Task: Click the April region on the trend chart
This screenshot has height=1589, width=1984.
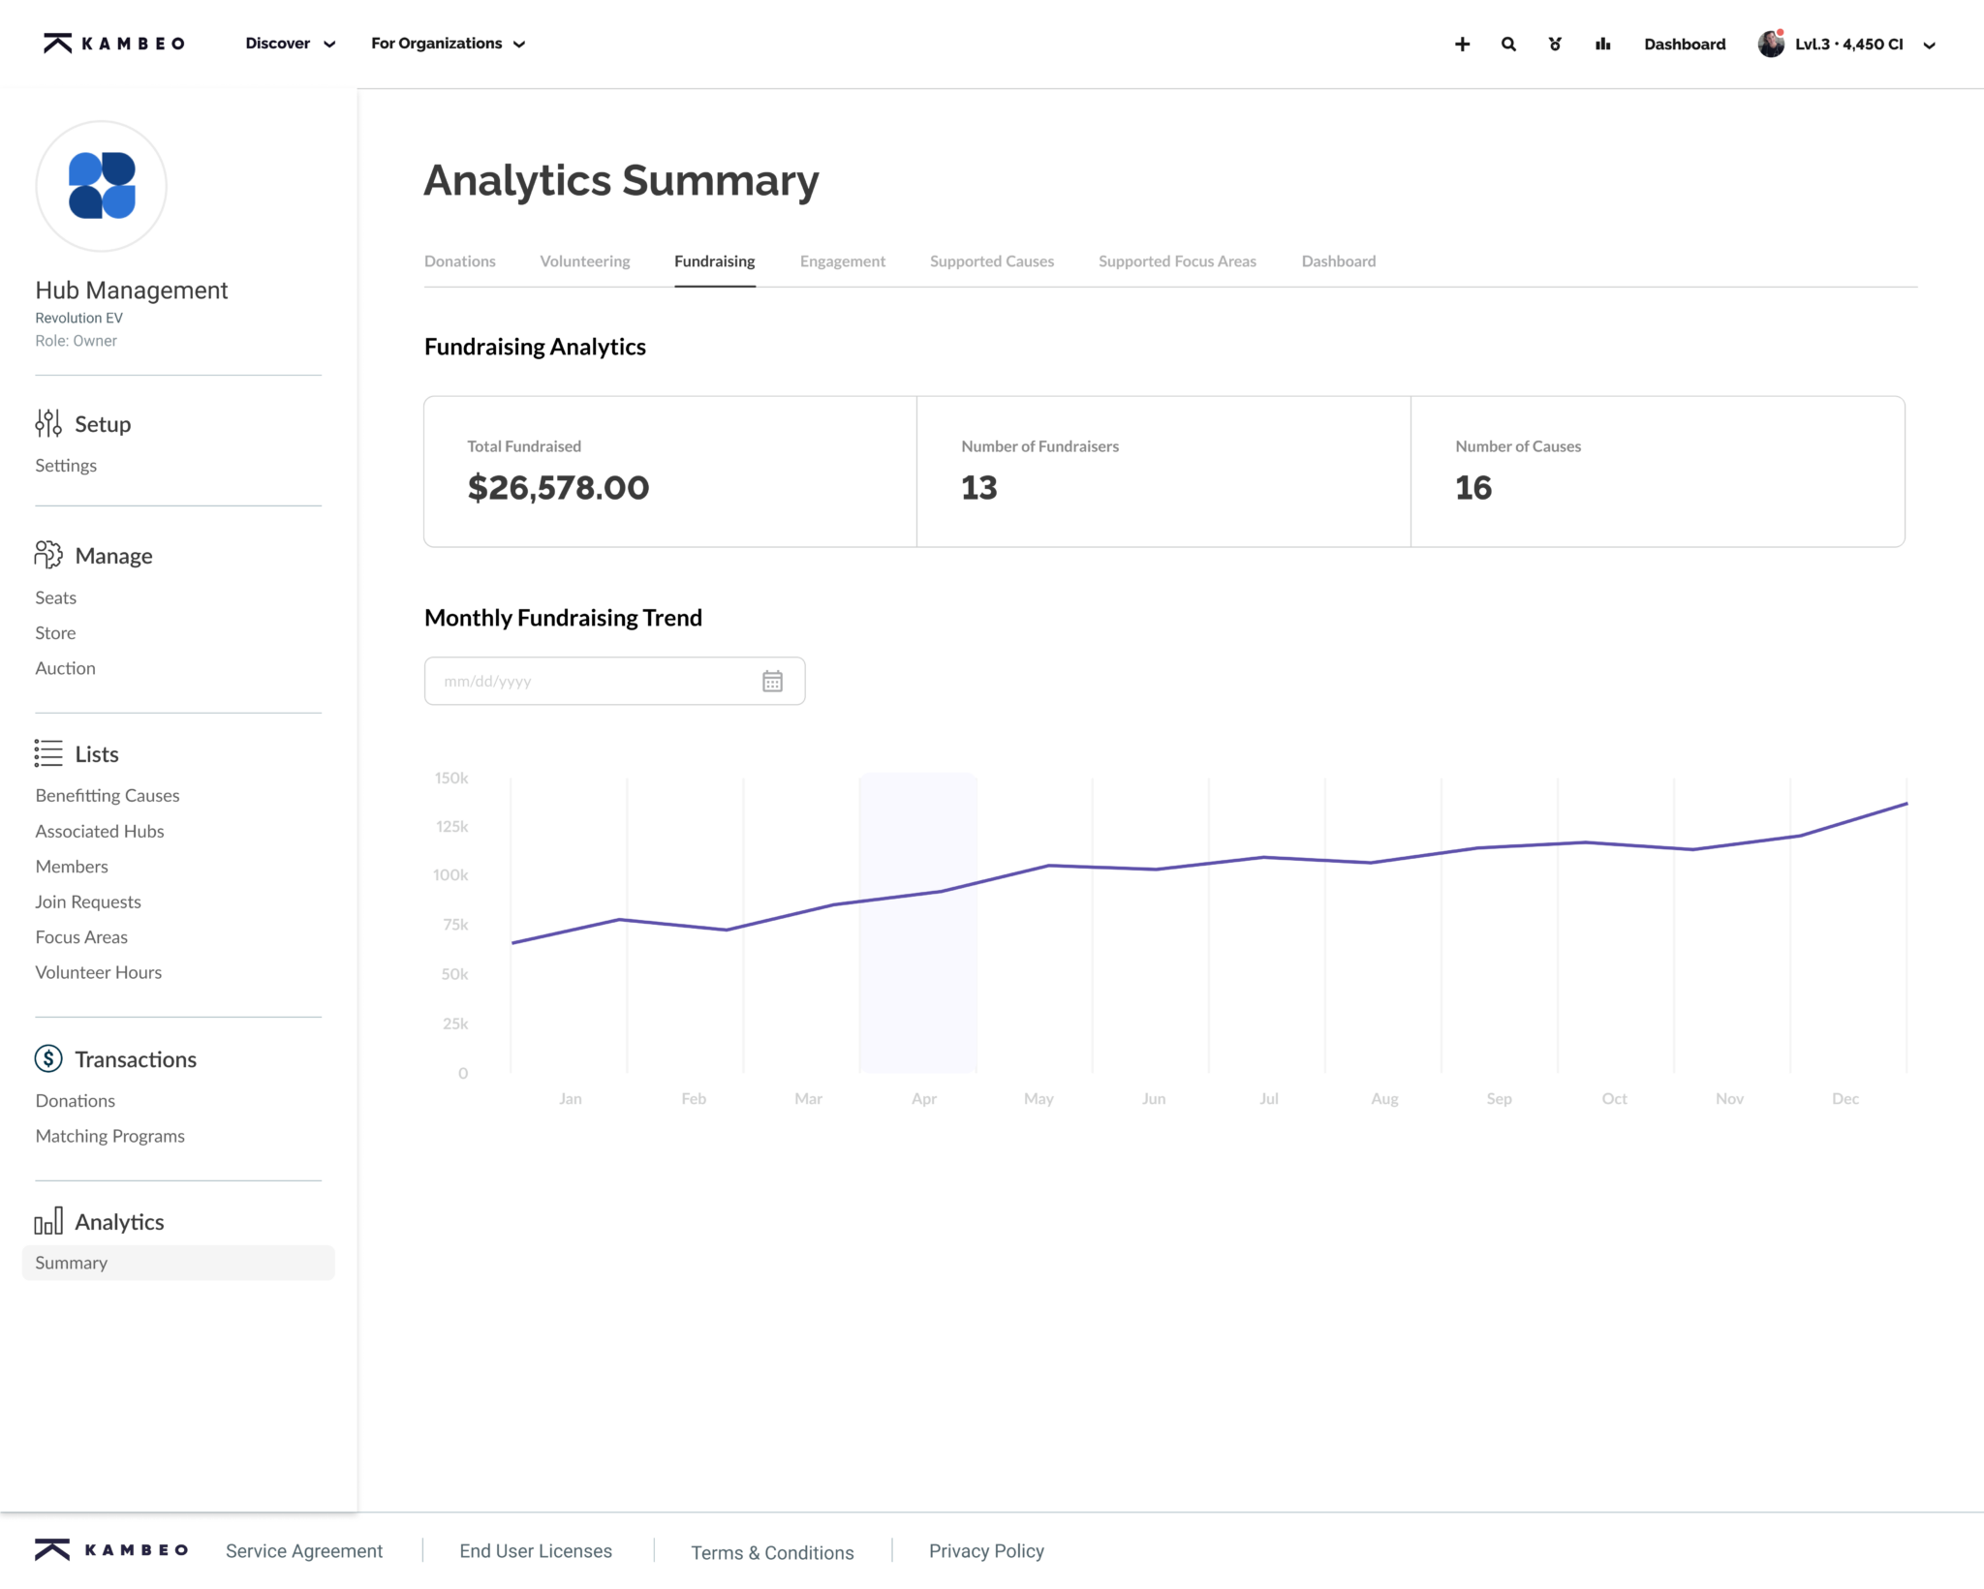Action: 917,922
